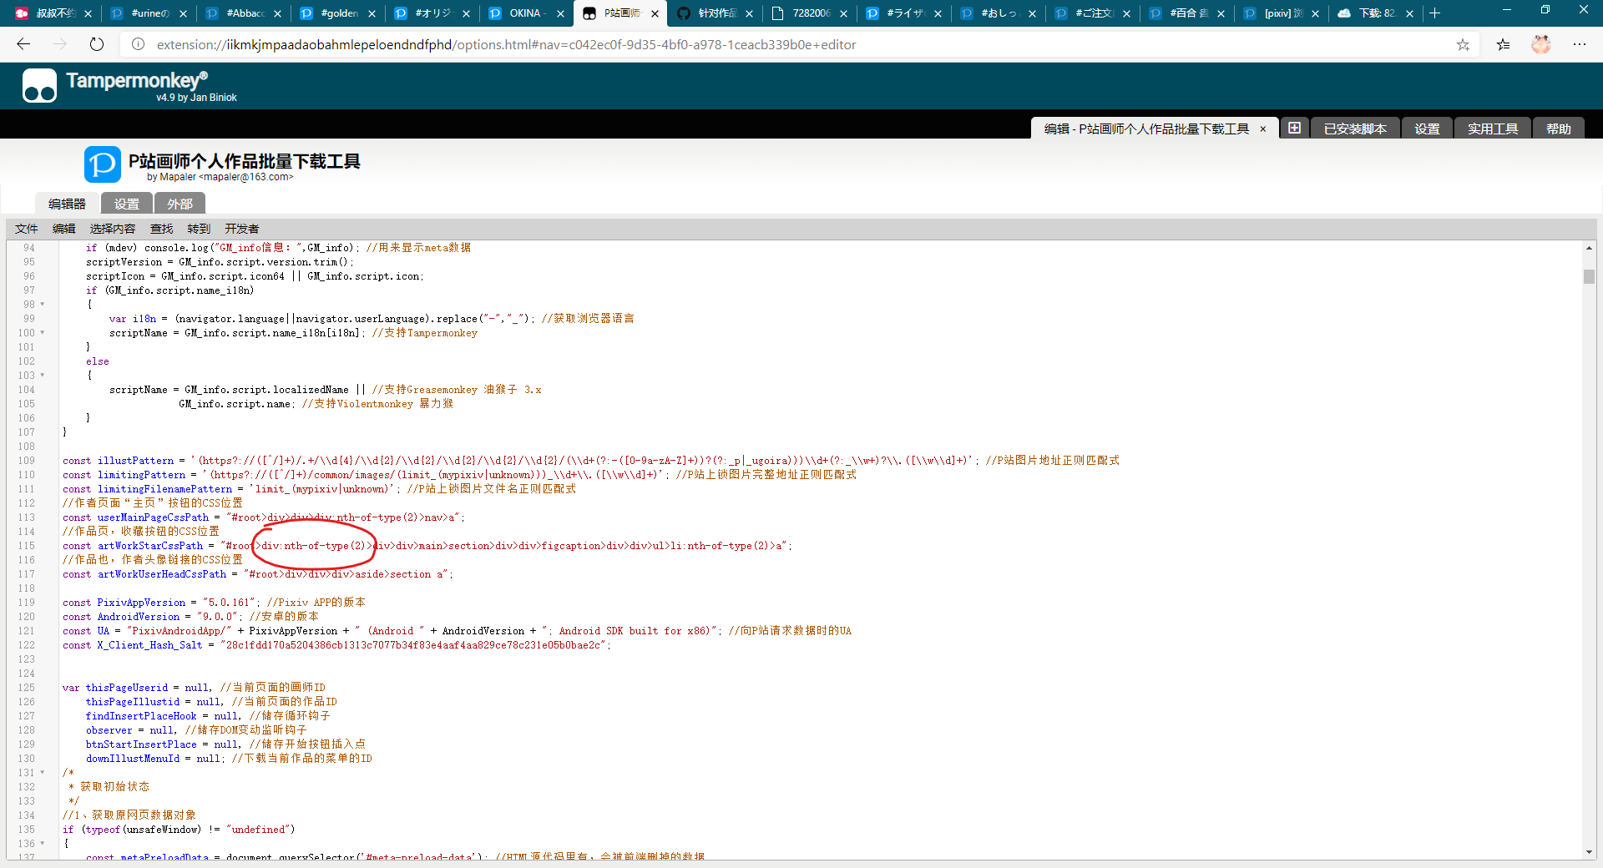Collapse the comment block at line 131
This screenshot has height=868, width=1603.
pyautogui.click(x=42, y=773)
